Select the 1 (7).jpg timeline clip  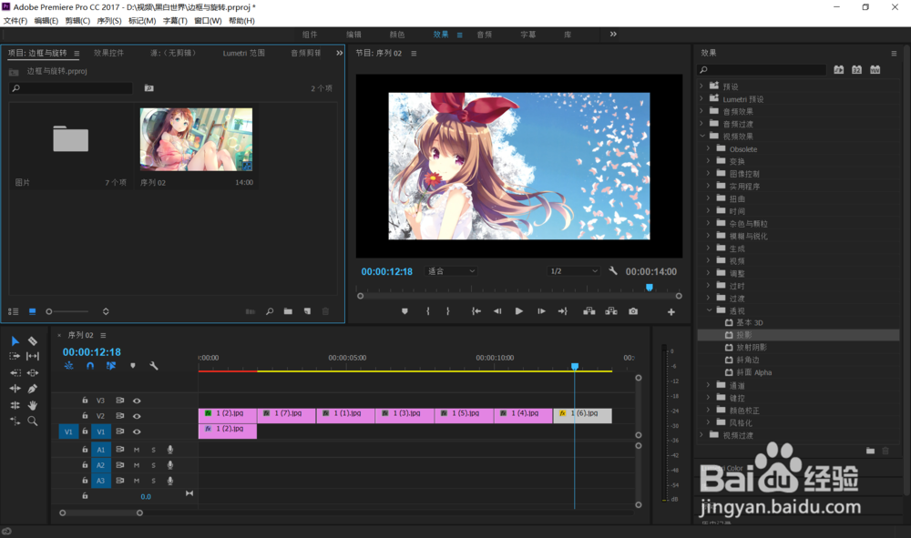(286, 415)
